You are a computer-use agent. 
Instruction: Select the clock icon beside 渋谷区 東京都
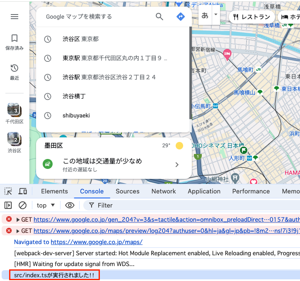tap(48, 39)
